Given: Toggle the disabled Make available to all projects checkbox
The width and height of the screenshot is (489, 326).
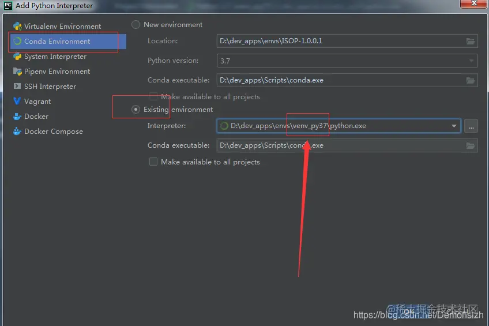Looking at the screenshot, I should 153,96.
